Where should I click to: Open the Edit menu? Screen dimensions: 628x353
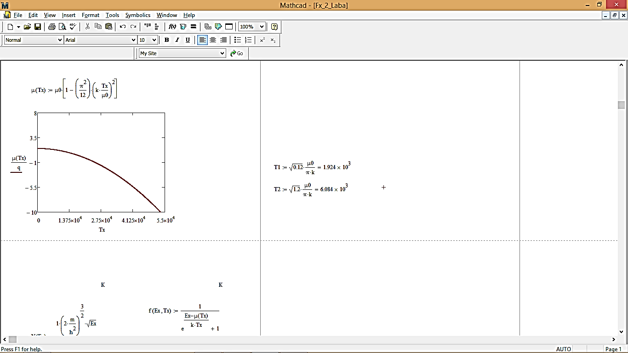(x=33, y=15)
